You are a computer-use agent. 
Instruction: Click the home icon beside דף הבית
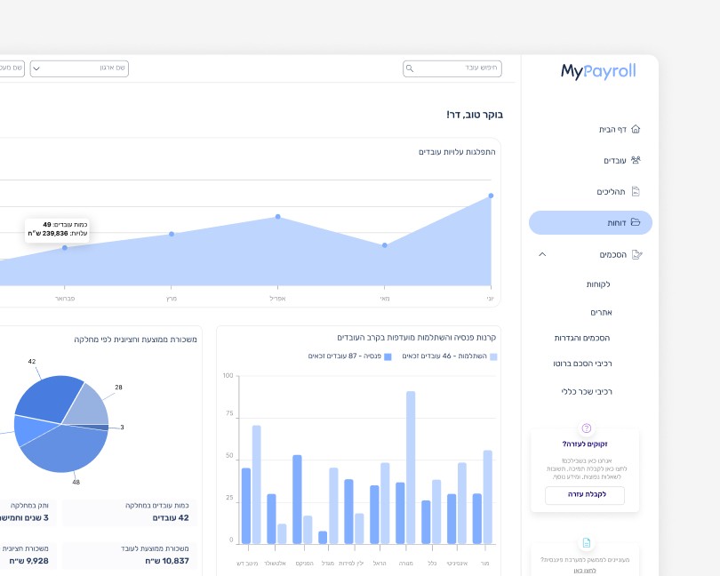[x=636, y=129]
